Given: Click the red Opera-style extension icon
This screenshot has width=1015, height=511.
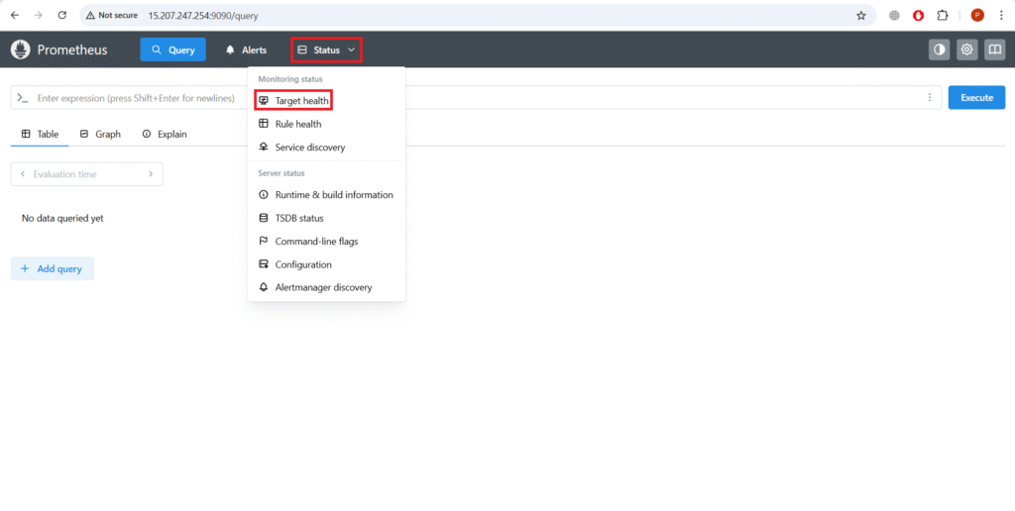Looking at the screenshot, I should coord(918,16).
